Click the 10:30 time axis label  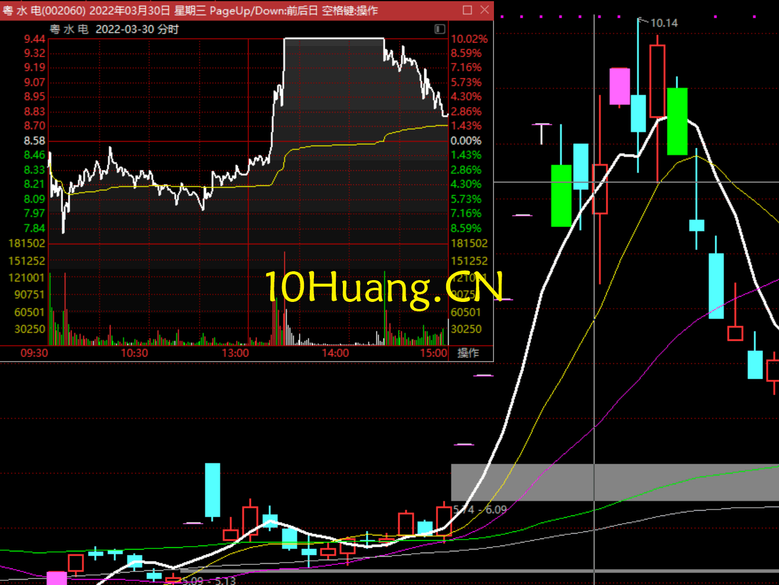point(135,353)
